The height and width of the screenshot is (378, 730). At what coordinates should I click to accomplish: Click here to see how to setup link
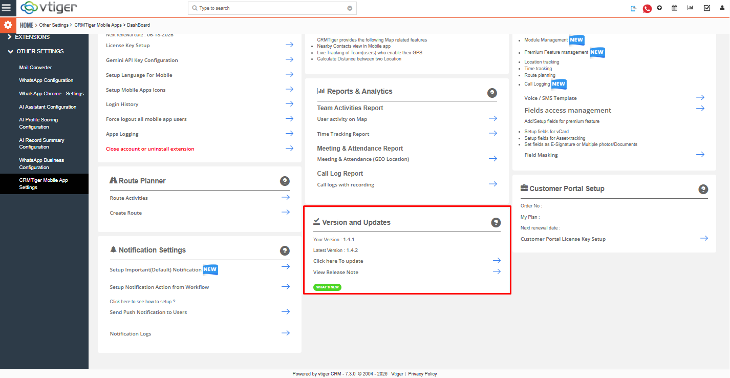click(142, 302)
